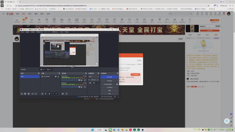Open the File menu in OBS menu bar

[22, 32]
